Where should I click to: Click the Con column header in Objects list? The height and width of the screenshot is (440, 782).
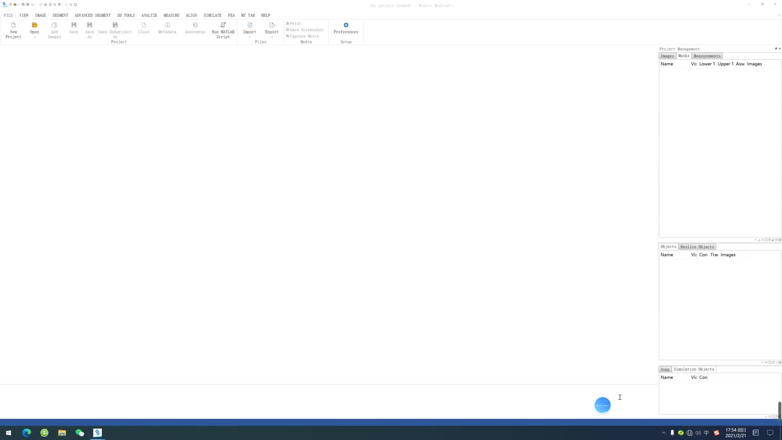point(703,255)
